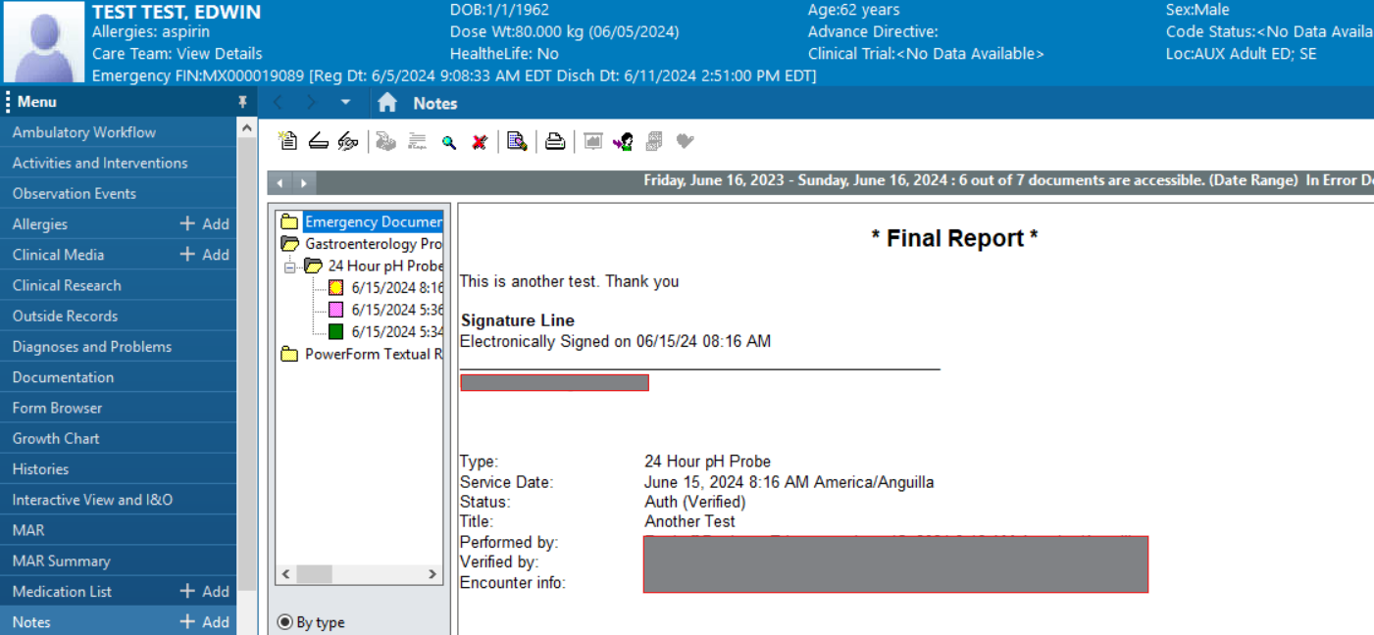Screen dimensions: 1374x635
Task: Toggle the Menu pin icon
Action: pyautogui.click(x=242, y=100)
